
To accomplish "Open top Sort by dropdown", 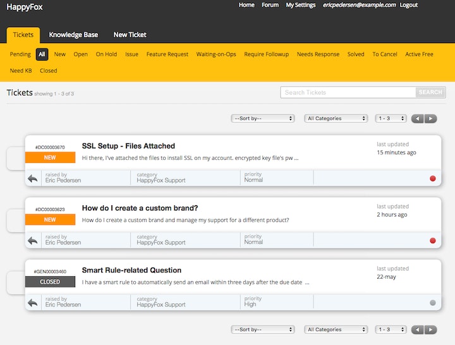I will [x=263, y=118].
